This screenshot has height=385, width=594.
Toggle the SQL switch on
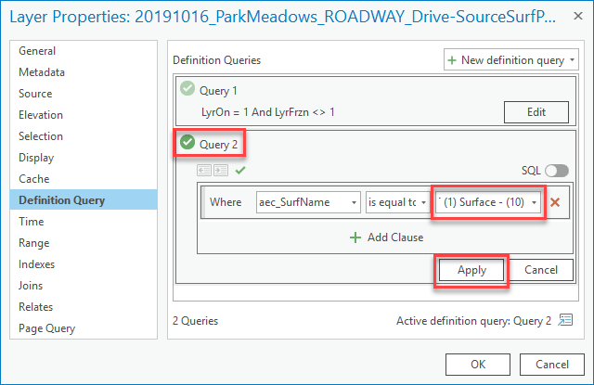[556, 171]
